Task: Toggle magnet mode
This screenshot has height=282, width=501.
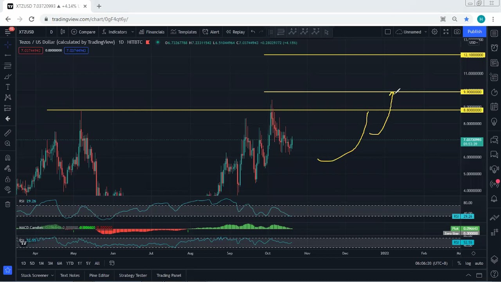Action: pos(7,158)
